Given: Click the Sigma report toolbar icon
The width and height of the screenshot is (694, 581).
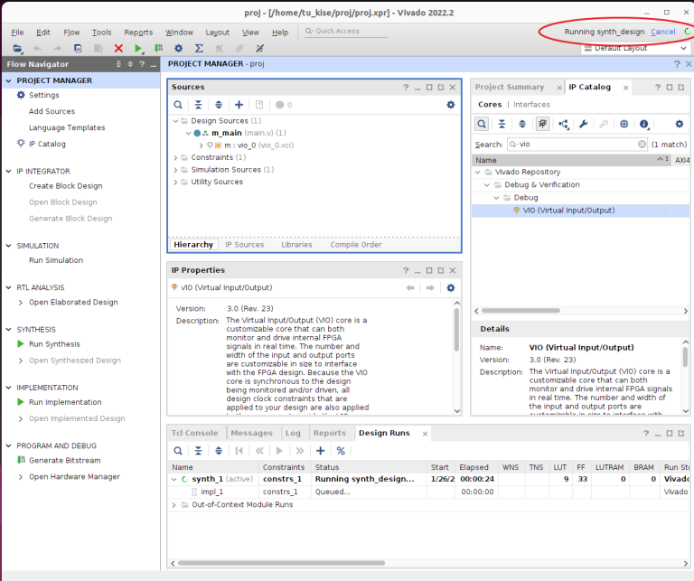Looking at the screenshot, I should point(199,48).
